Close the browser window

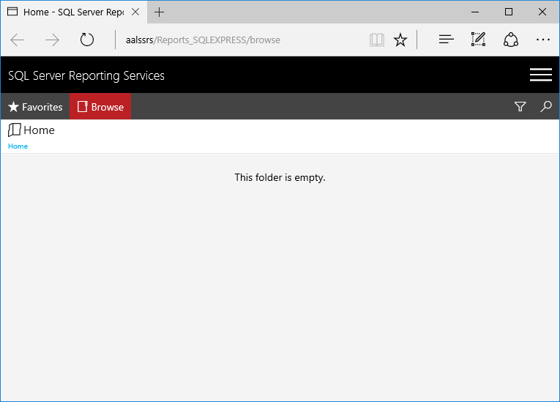542,12
